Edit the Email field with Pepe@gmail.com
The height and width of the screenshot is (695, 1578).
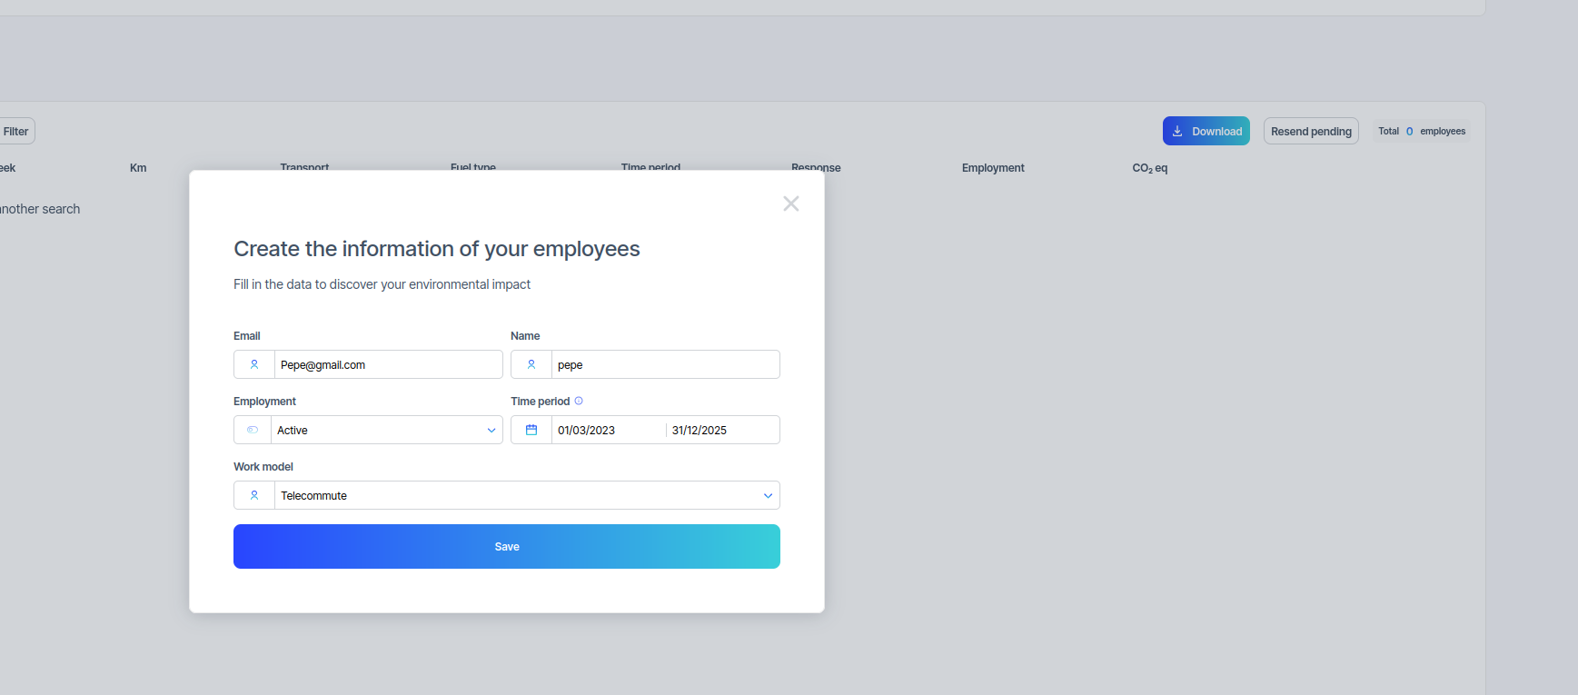[389, 364]
